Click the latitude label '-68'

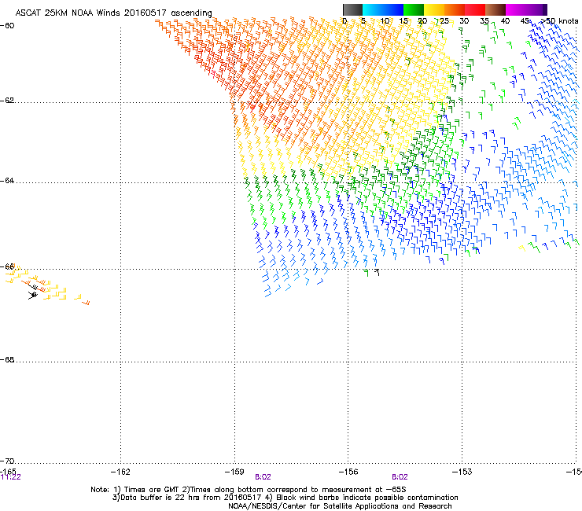[7, 359]
